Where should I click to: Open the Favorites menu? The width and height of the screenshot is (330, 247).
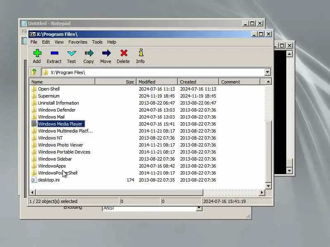point(78,42)
